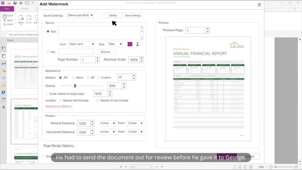Click the Save Settings button

133,16
